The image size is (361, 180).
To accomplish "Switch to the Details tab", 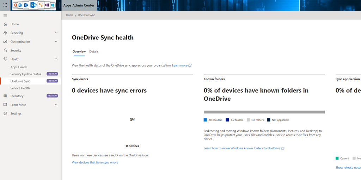I will click(94, 52).
